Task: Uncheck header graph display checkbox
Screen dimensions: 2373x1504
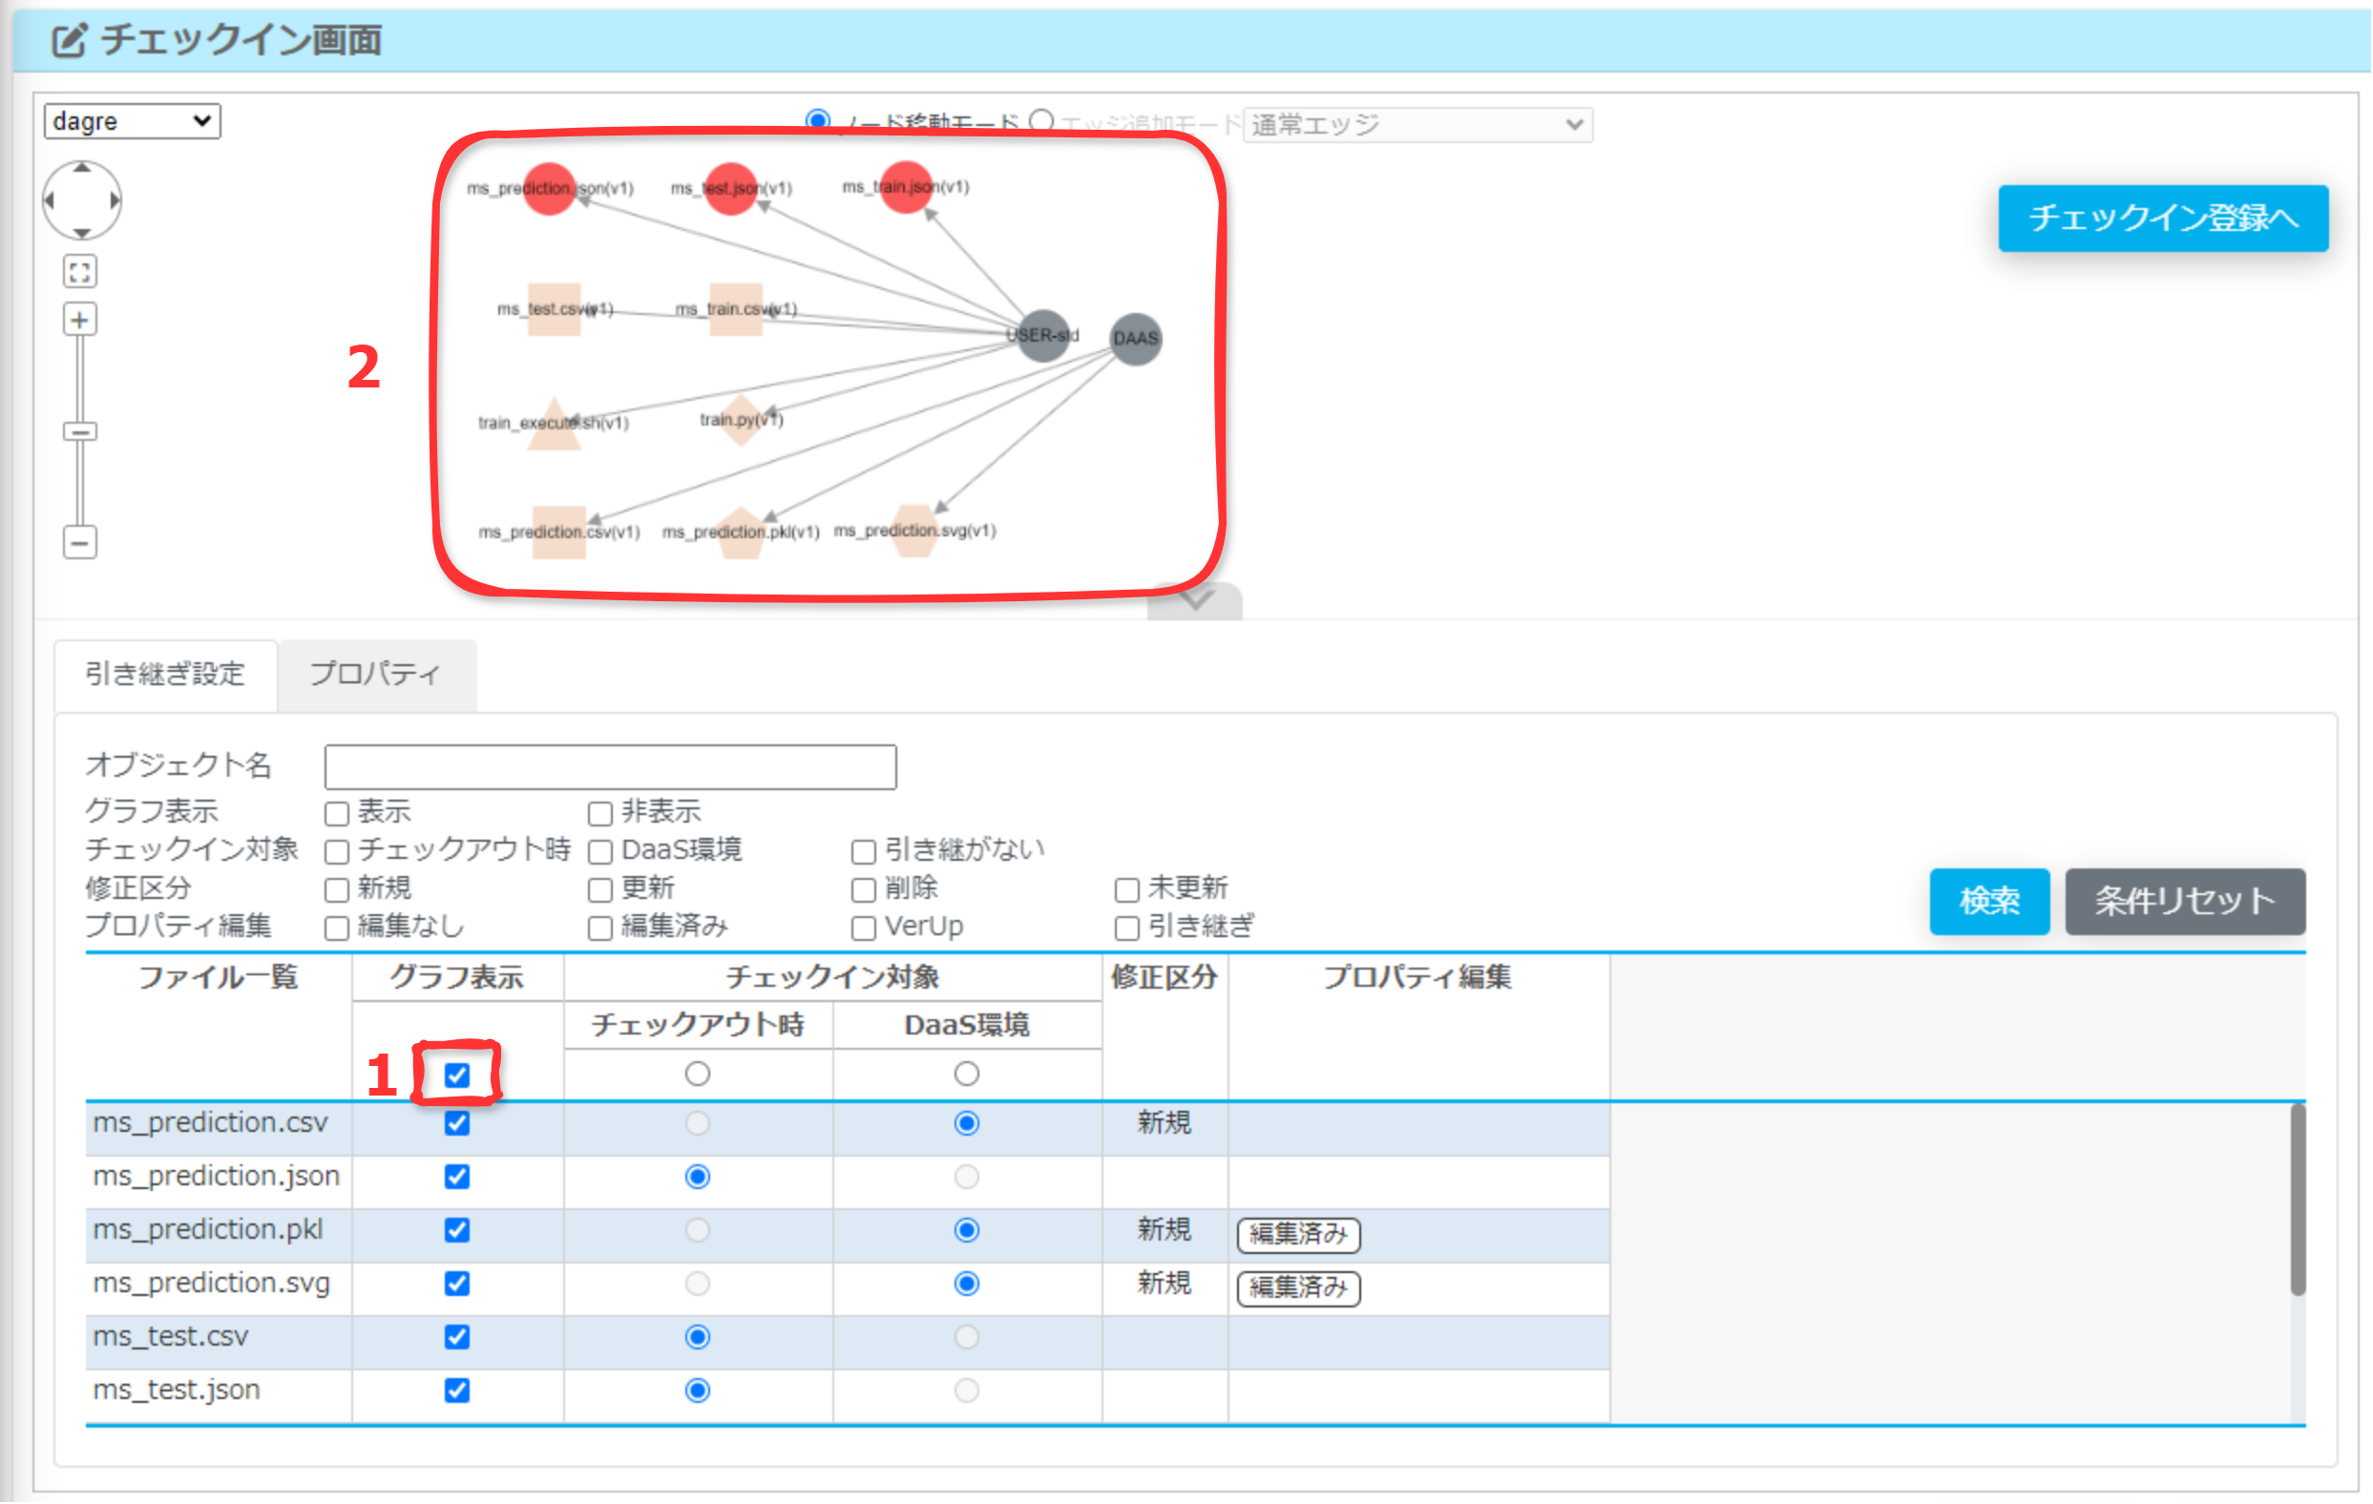Action: tap(457, 1075)
